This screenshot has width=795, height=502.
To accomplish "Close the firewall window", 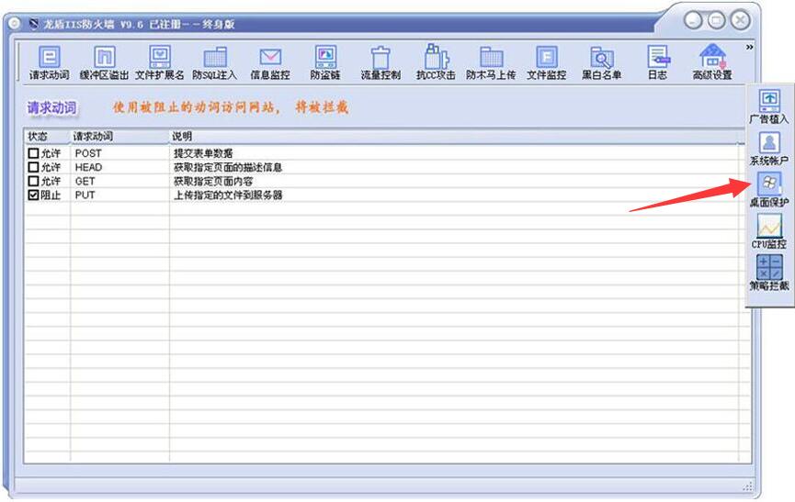I will pos(740,21).
